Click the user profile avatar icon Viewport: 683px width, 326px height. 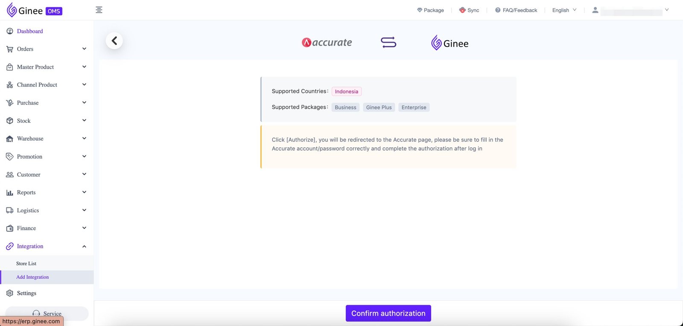pyautogui.click(x=595, y=10)
